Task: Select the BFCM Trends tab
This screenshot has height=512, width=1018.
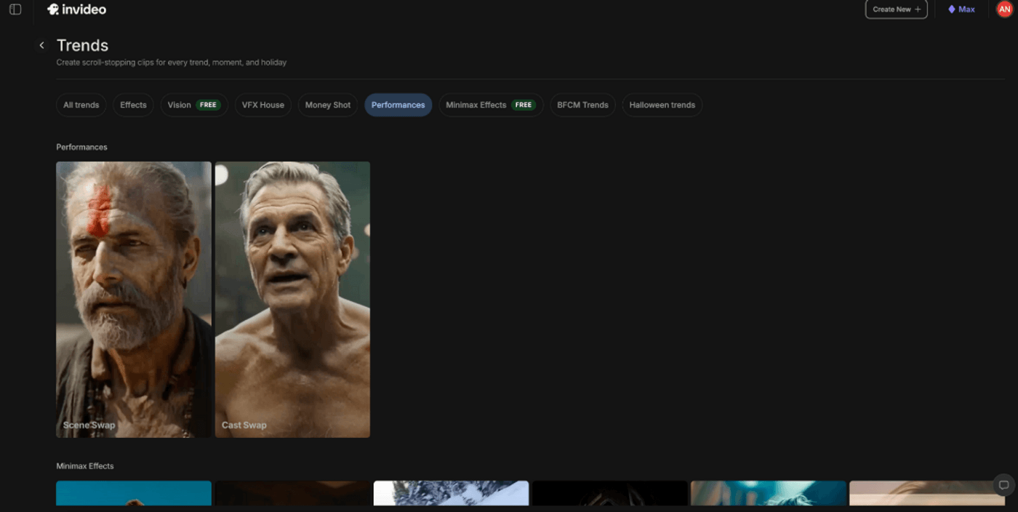Action: pos(582,105)
